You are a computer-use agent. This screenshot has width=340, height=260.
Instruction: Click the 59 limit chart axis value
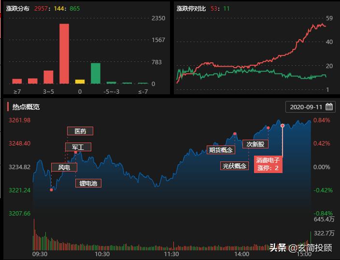coord(329,18)
